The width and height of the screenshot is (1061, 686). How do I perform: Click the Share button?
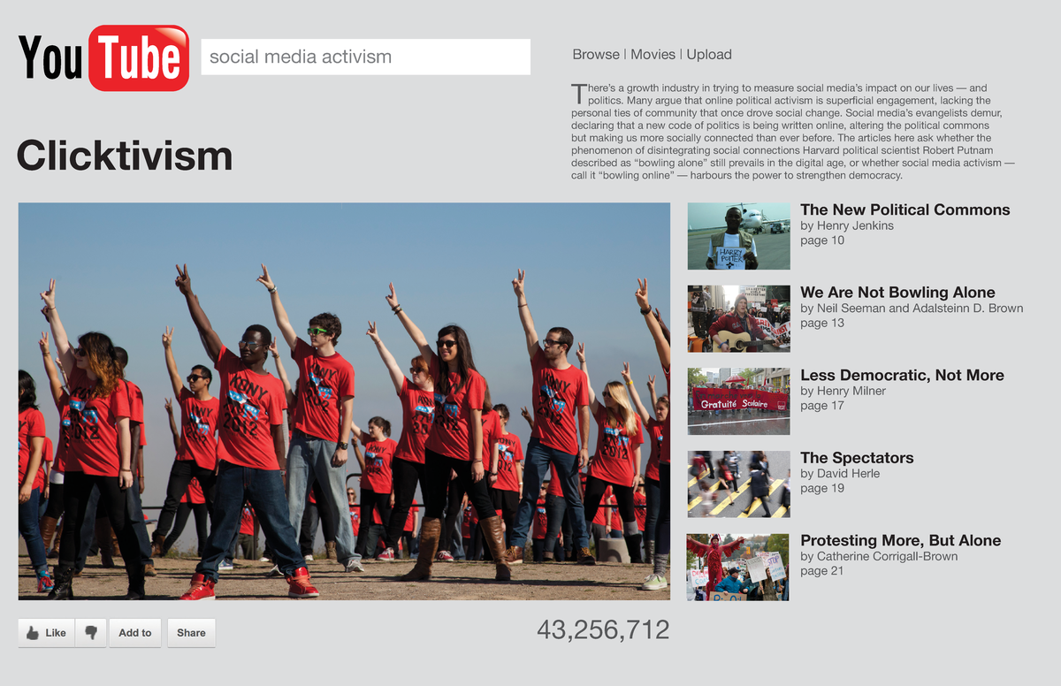(191, 633)
